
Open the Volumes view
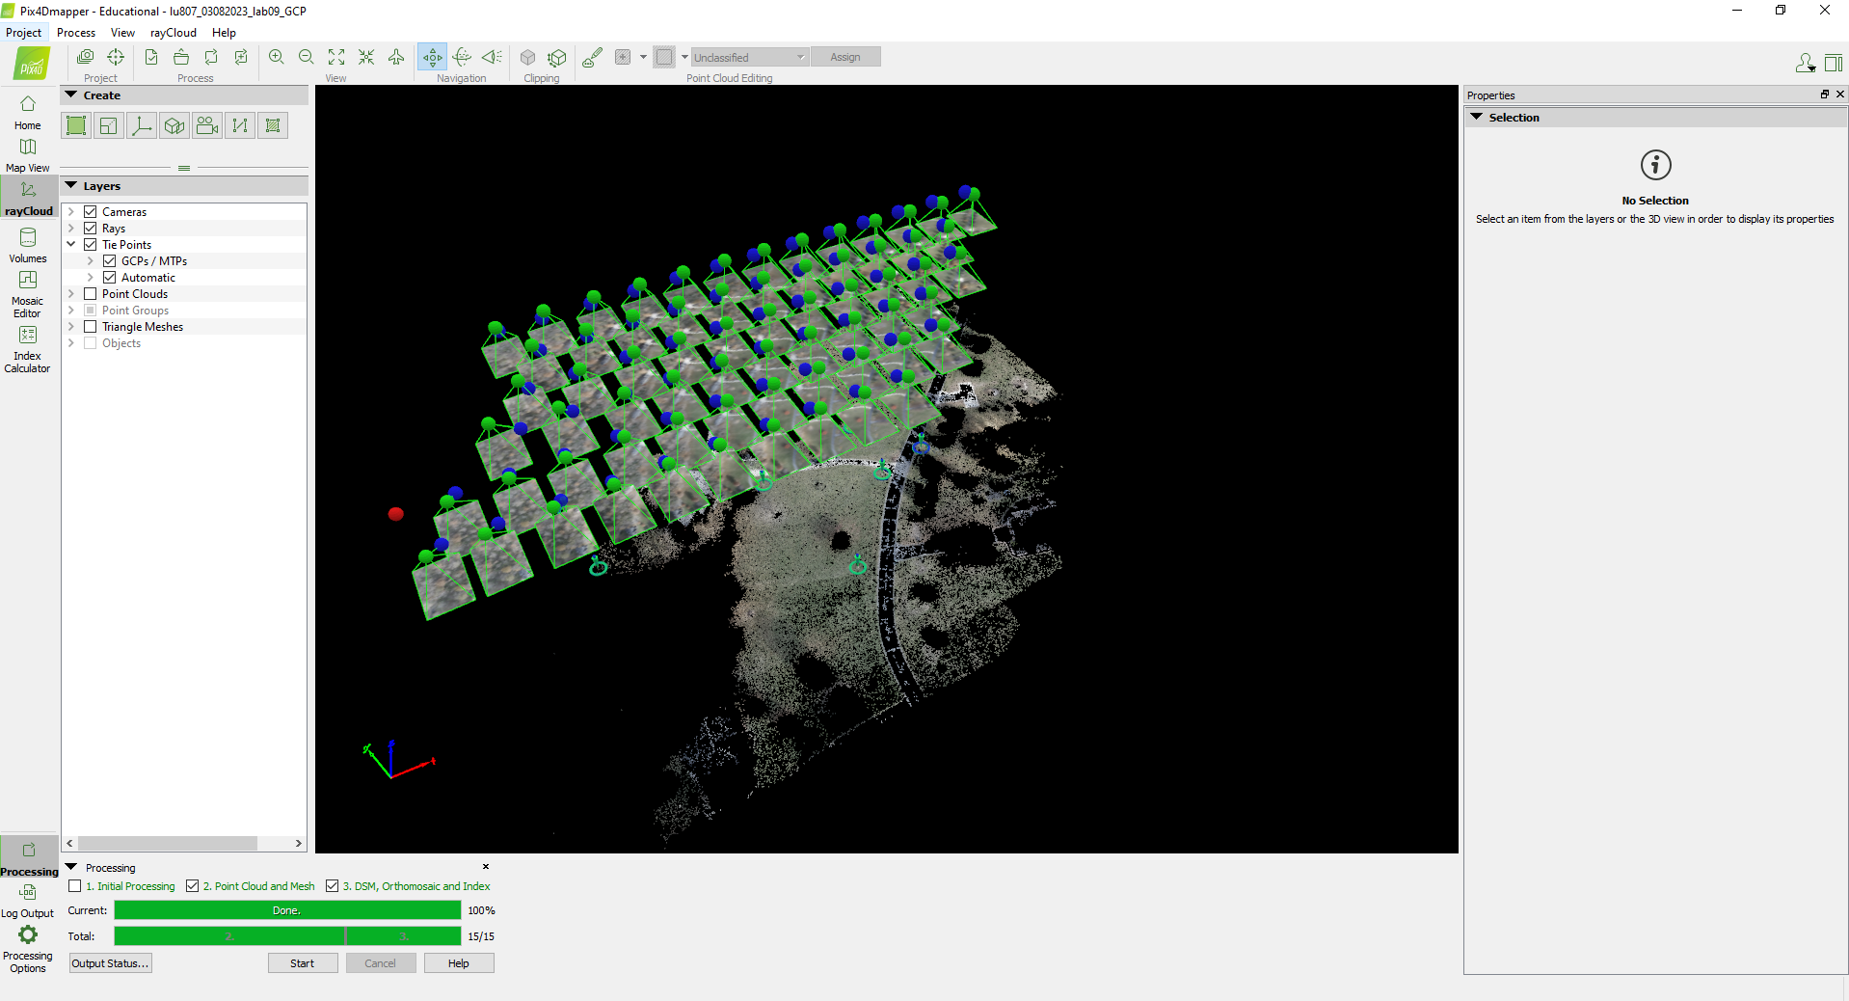pyautogui.click(x=28, y=245)
